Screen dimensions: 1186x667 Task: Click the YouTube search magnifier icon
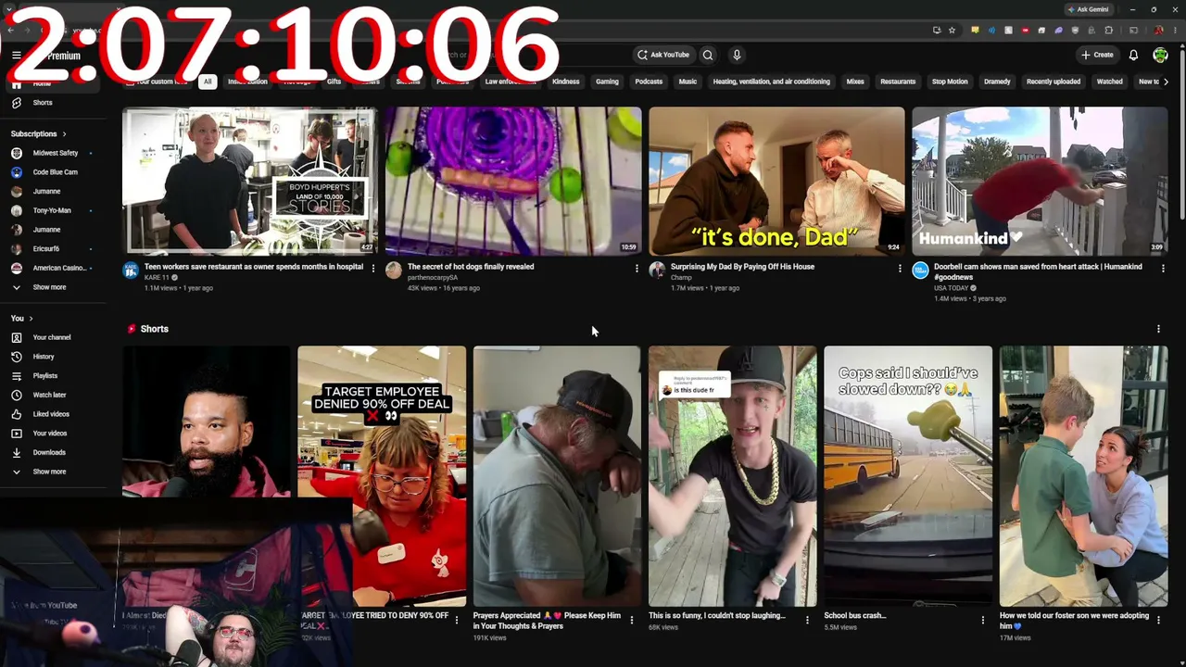coord(708,55)
